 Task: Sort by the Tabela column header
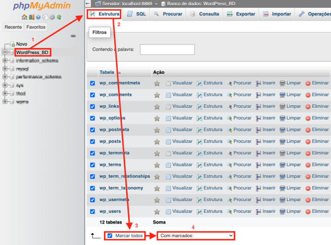coord(107,72)
